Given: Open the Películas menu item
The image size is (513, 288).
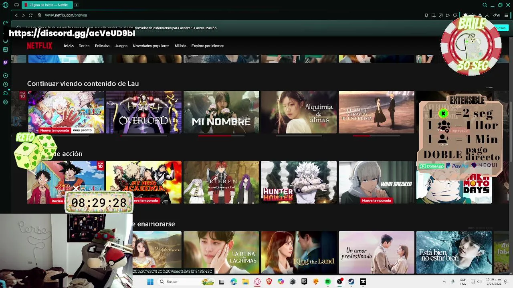Looking at the screenshot, I should pyautogui.click(x=102, y=46).
